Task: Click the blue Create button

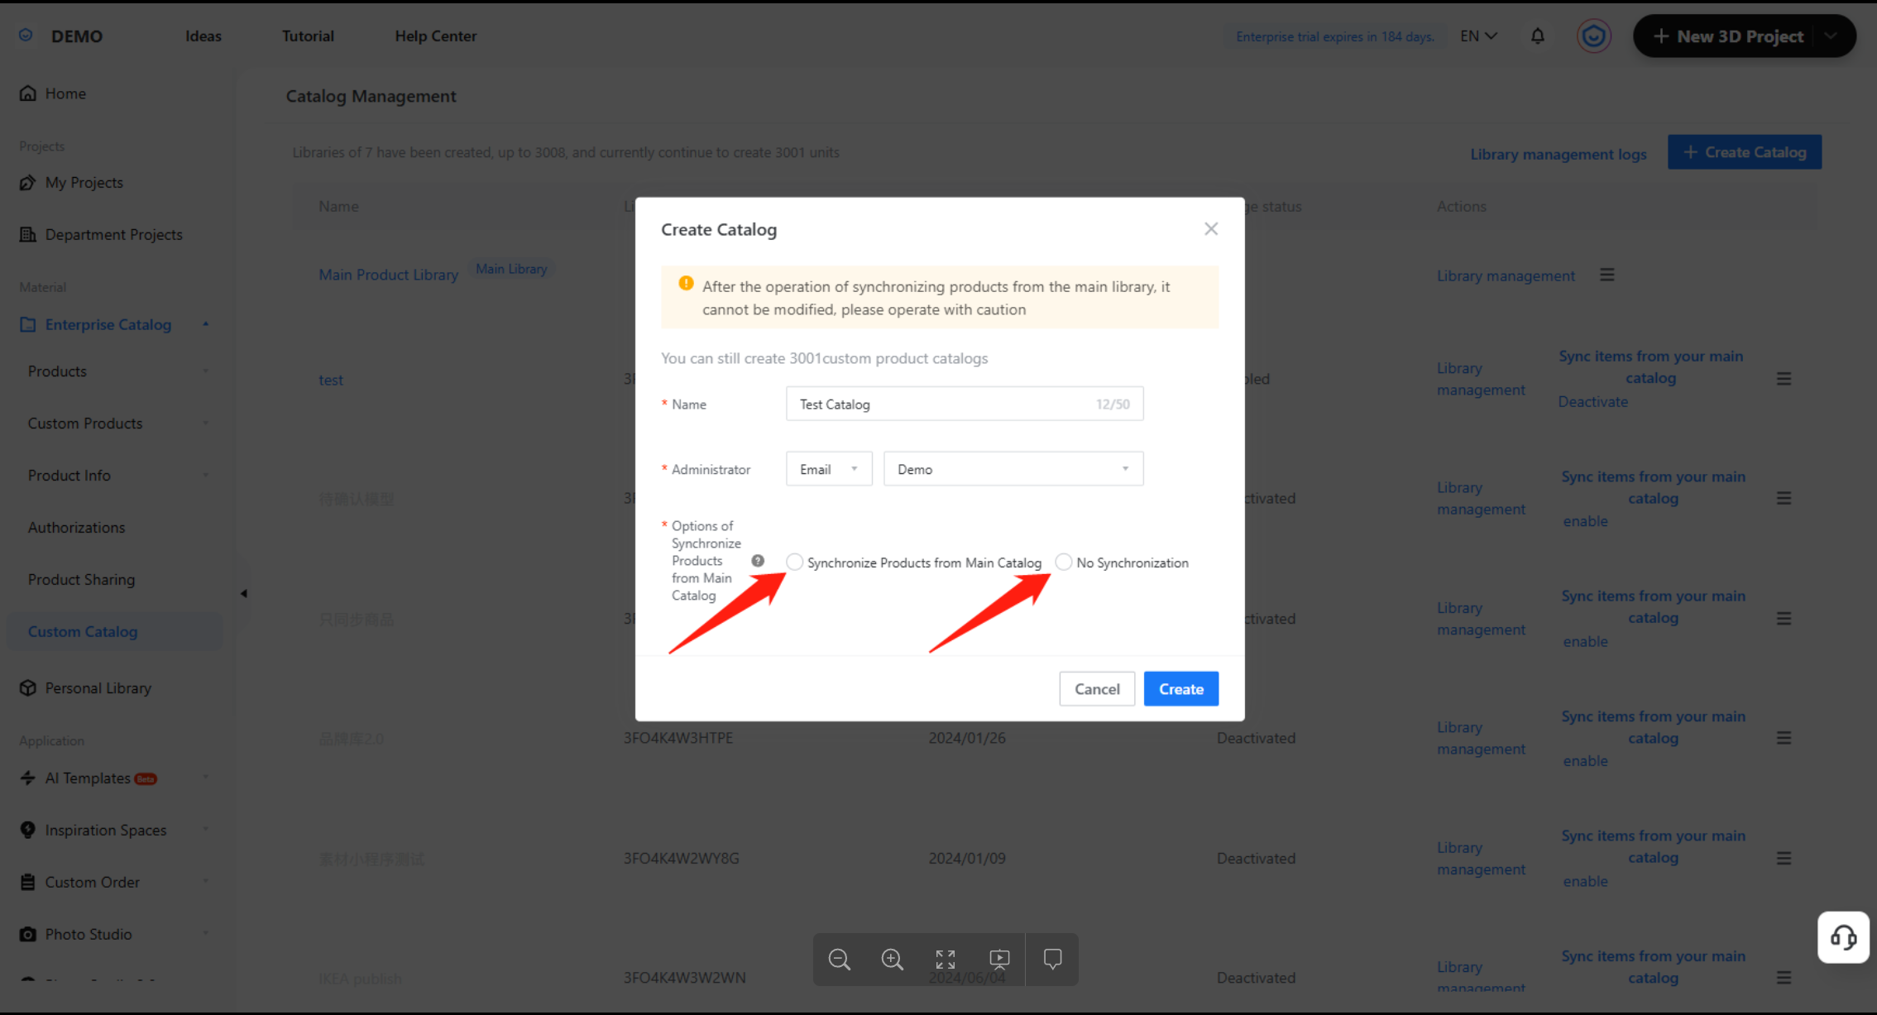Action: click(x=1180, y=689)
